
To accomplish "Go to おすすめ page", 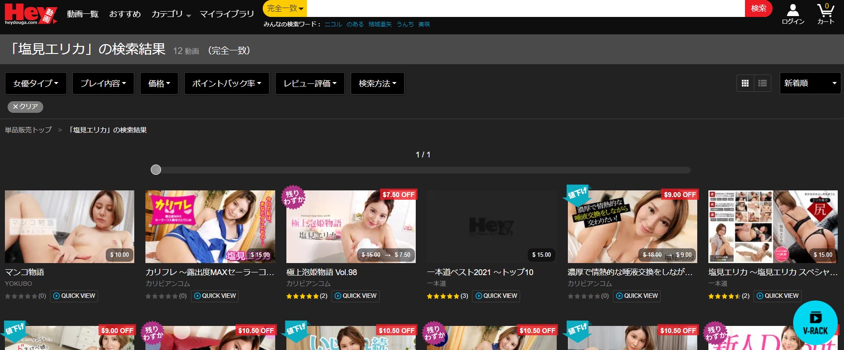I will [x=125, y=14].
